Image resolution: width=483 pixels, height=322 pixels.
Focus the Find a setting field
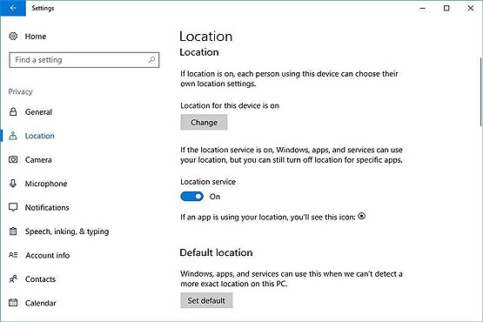84,60
